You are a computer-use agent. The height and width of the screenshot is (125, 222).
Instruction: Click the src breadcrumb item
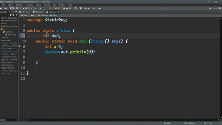click(x=33, y=15)
